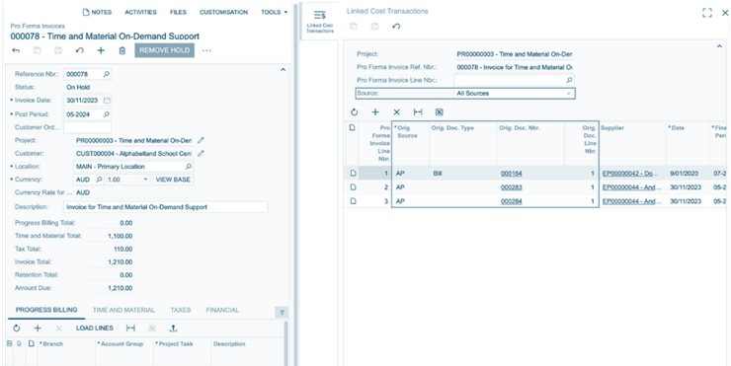Open the Files menu item

[x=178, y=12]
